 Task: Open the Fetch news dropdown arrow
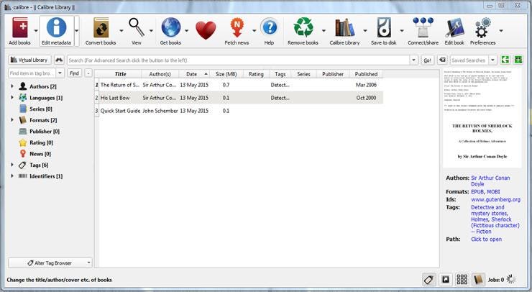tap(254, 31)
